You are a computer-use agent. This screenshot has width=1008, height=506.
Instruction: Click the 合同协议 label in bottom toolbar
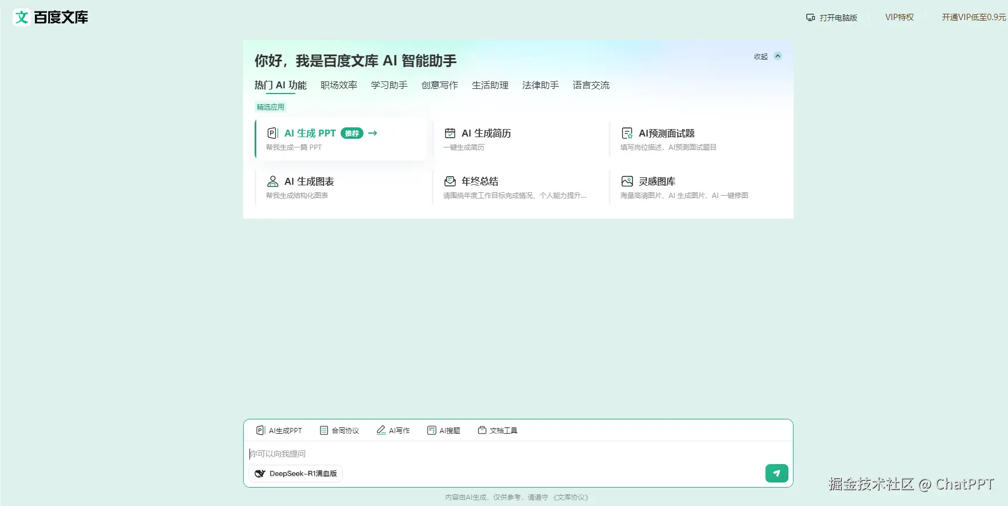pos(345,431)
